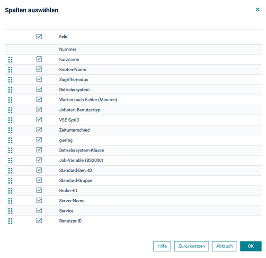Click the drag handle for Service row
The width and height of the screenshot is (266, 258).
pyautogui.click(x=10, y=211)
